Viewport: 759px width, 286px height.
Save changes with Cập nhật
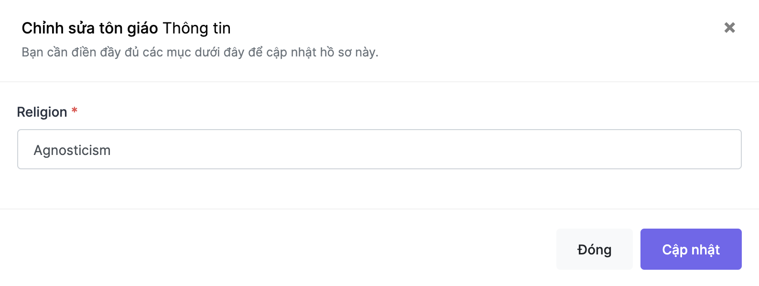coord(691,249)
